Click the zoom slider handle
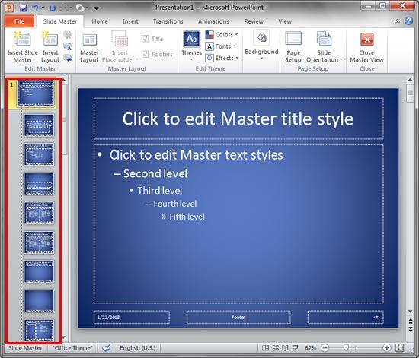This screenshot has width=419, height=358. [346, 347]
